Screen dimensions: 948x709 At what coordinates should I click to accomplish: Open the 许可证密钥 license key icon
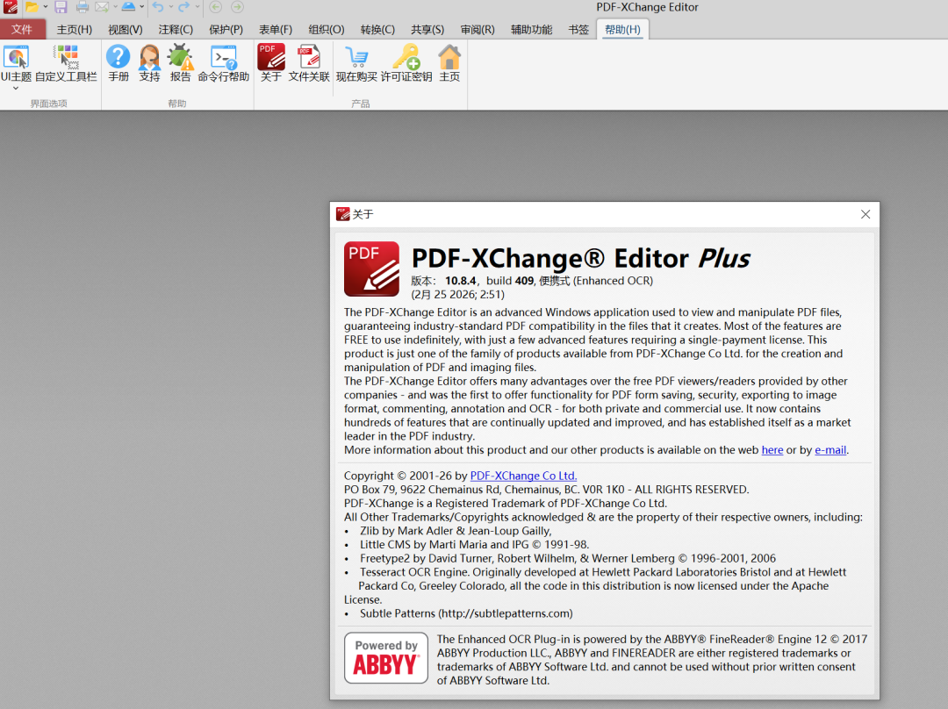(406, 63)
